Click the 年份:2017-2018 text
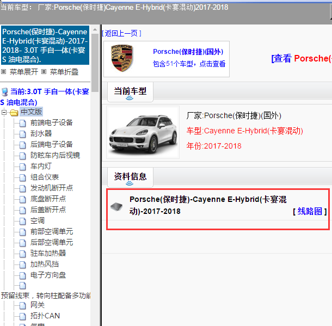The height and width of the screenshot is (326, 332). (x=214, y=146)
